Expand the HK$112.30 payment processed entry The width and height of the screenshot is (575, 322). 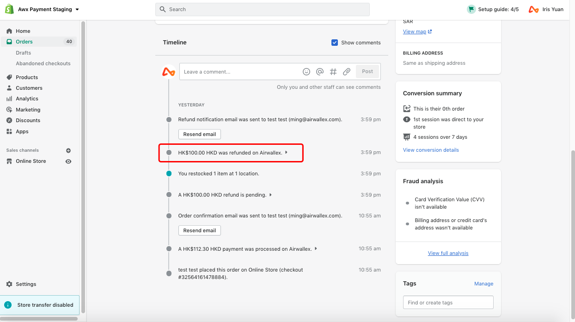pos(316,248)
